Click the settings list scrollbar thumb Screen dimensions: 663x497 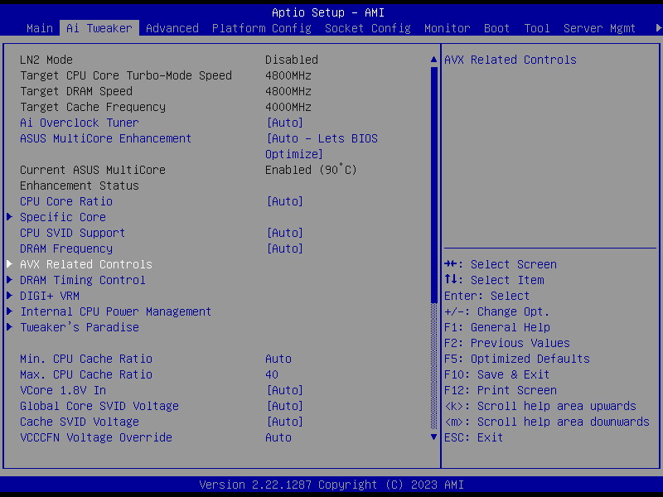coord(433,185)
